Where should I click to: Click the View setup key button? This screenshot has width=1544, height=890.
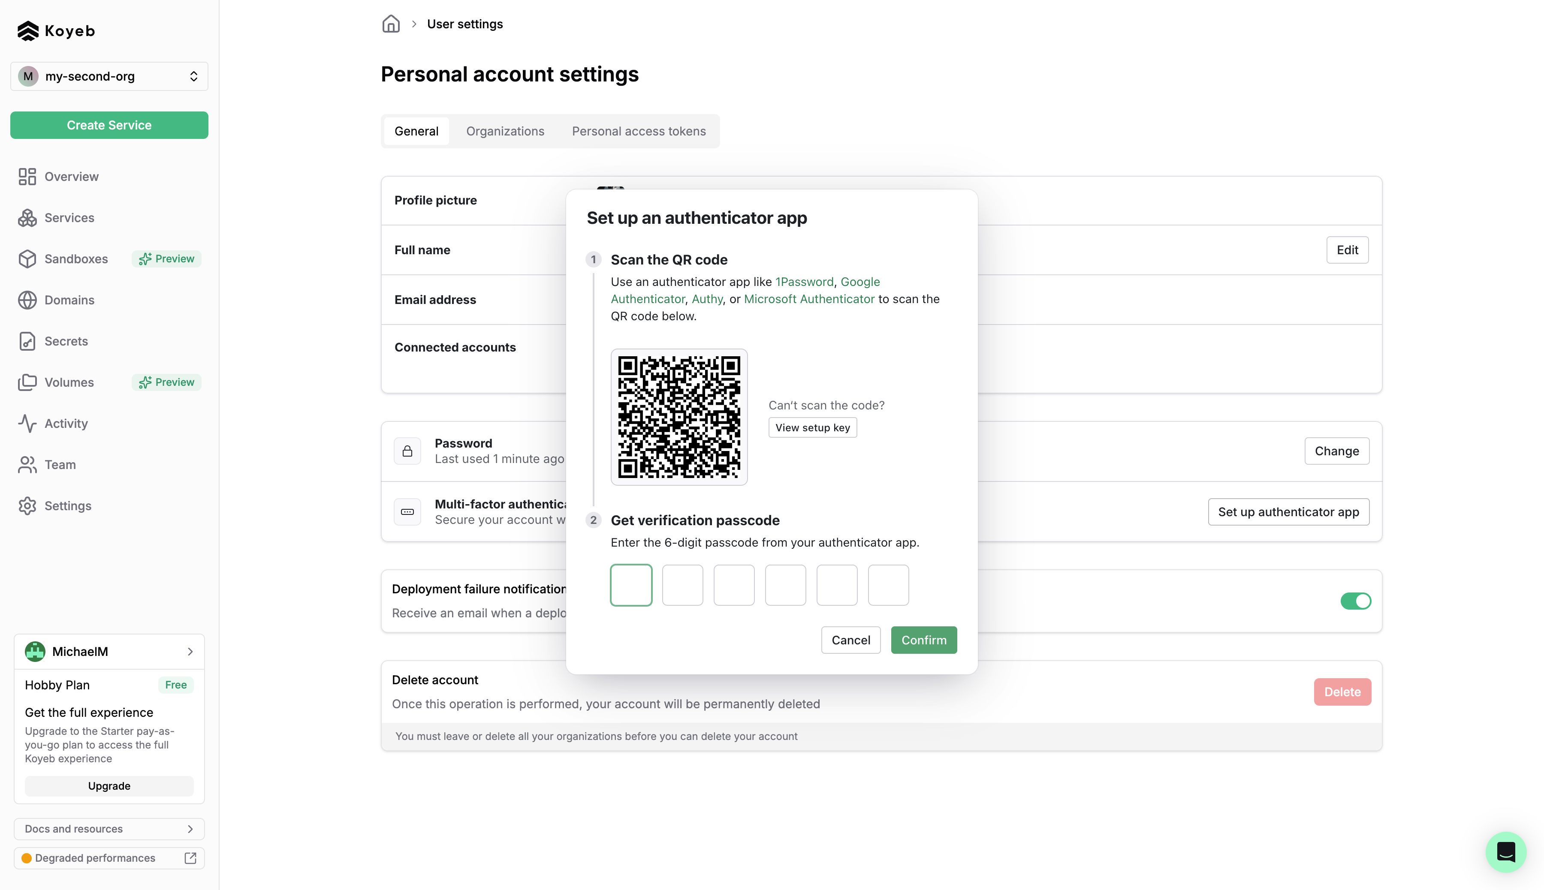[x=812, y=427]
